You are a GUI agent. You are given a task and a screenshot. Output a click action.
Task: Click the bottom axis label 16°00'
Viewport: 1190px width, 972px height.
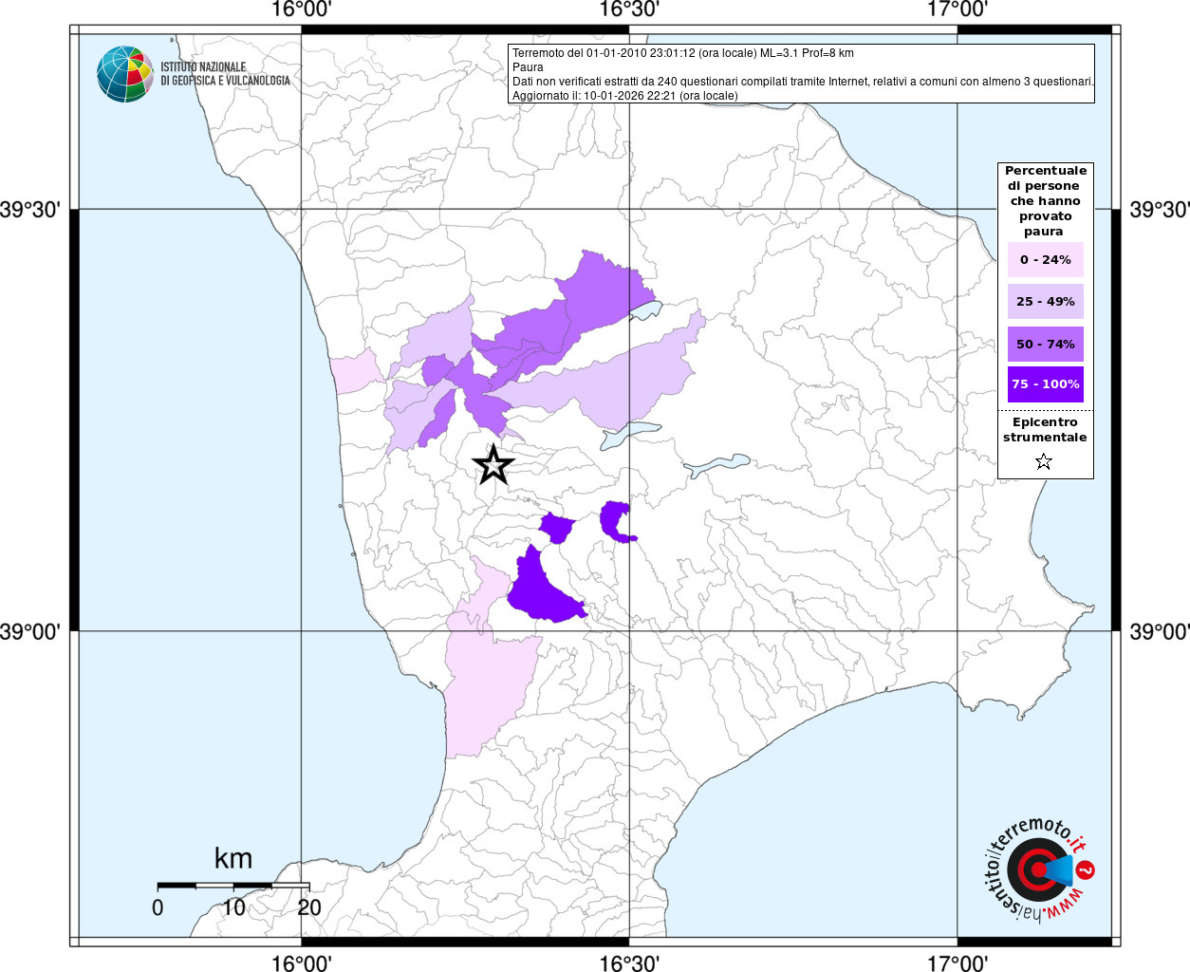[301, 963]
